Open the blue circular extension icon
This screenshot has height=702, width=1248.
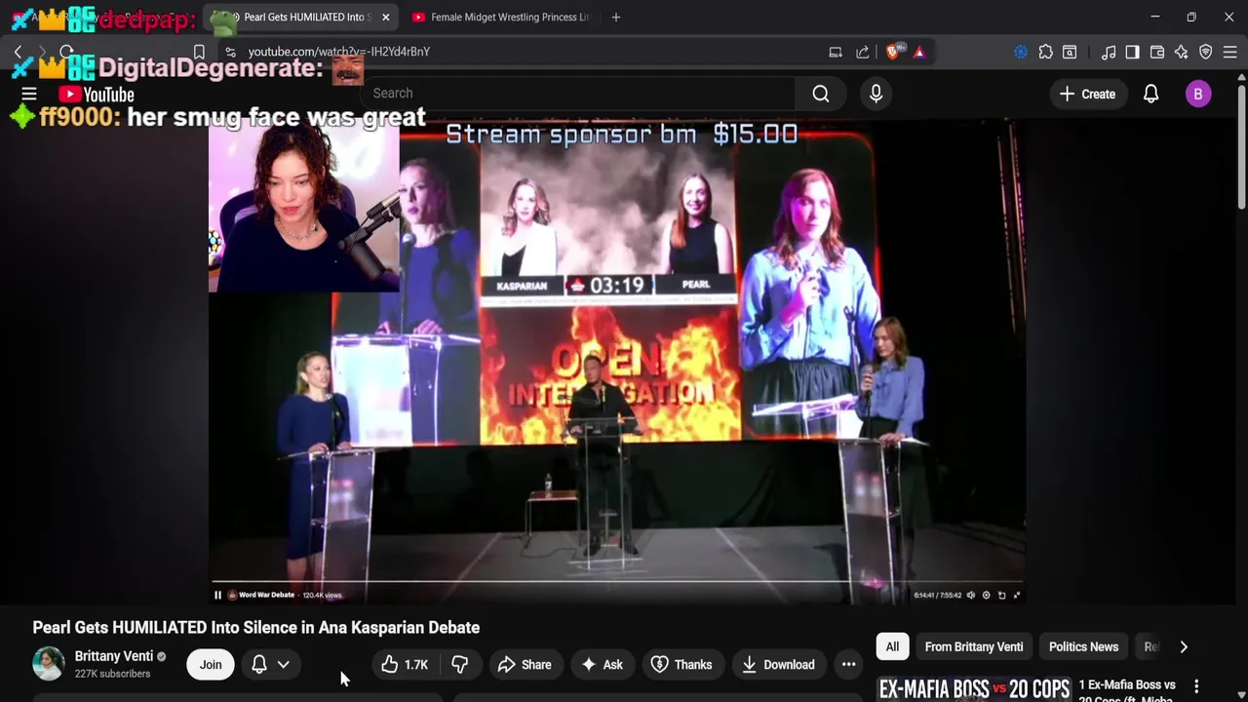click(1020, 52)
